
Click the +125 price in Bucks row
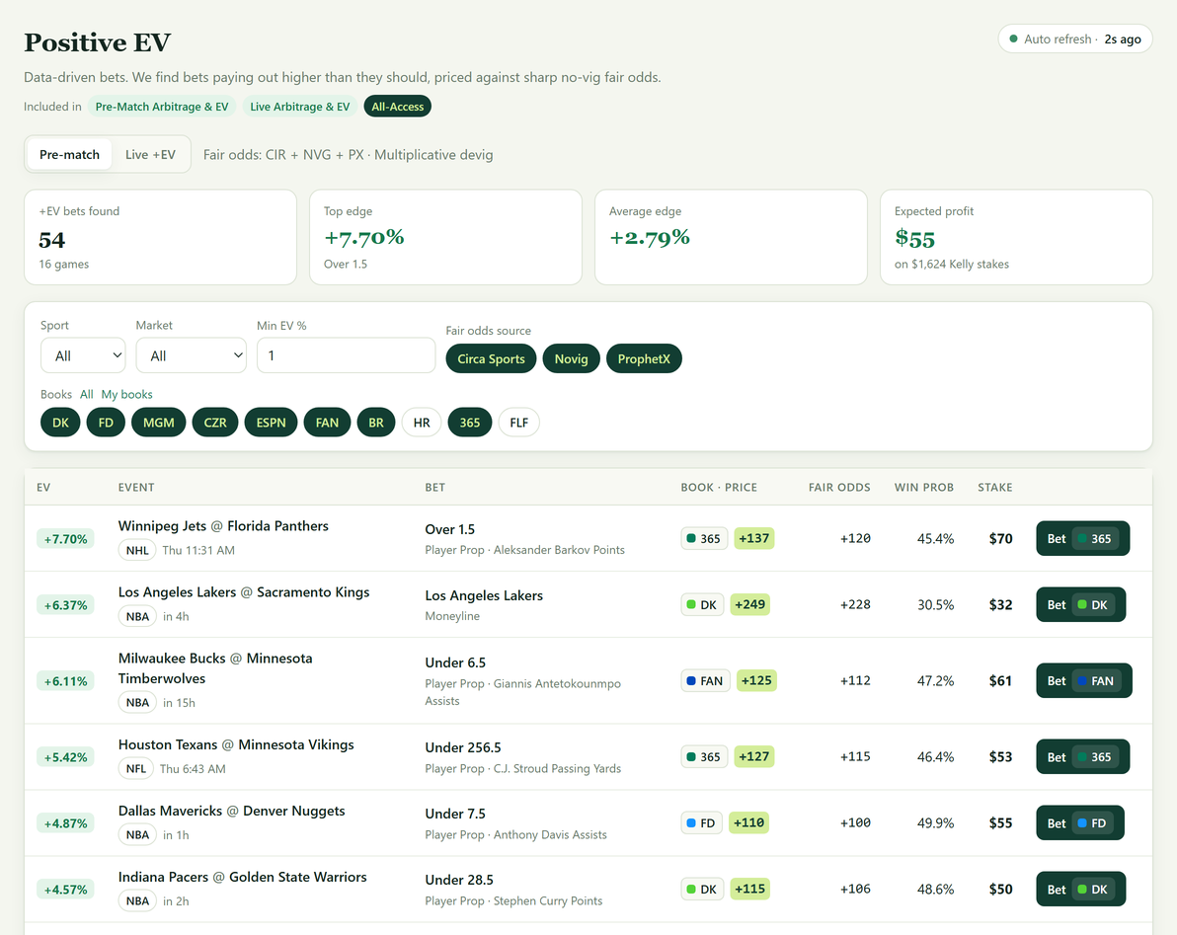tap(756, 680)
